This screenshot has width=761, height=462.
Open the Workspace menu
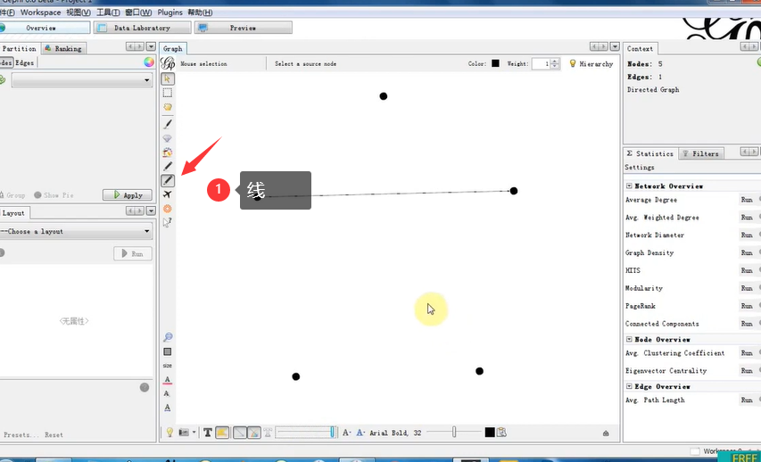(41, 12)
